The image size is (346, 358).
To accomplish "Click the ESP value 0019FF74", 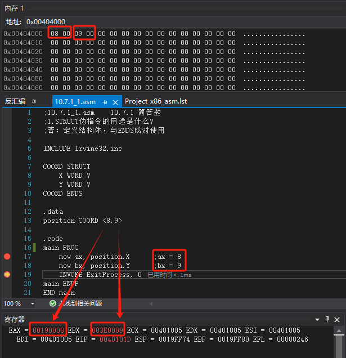I will (174, 339).
